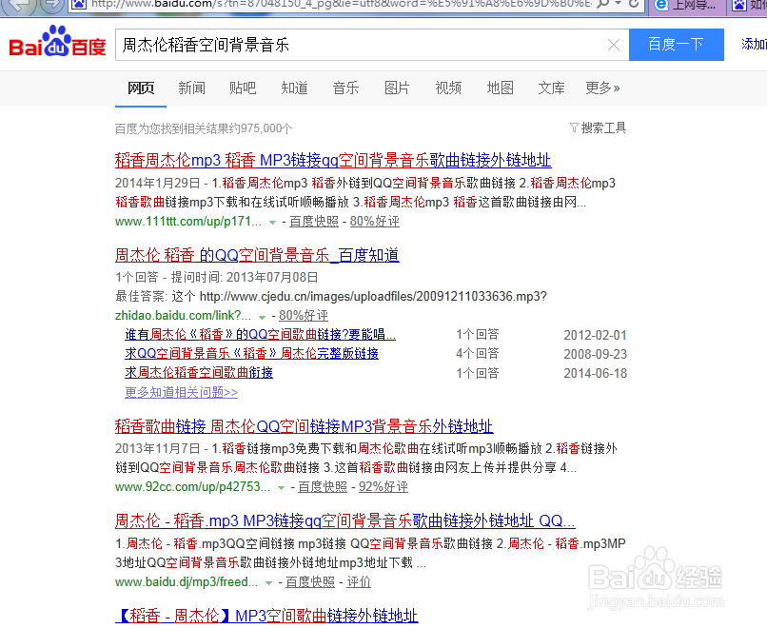This screenshot has height=628, width=767.
Task: Open 百度快照 for www.111ttt.com result
Action: pyautogui.click(x=314, y=222)
